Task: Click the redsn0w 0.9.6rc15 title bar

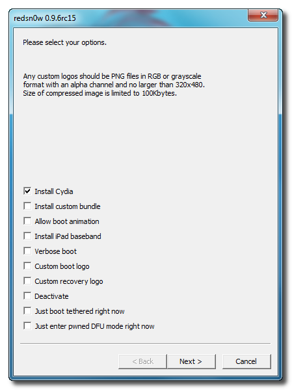Action: (x=124, y=18)
